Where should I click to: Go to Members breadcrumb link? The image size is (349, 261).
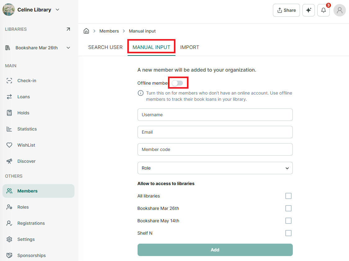[x=109, y=31]
